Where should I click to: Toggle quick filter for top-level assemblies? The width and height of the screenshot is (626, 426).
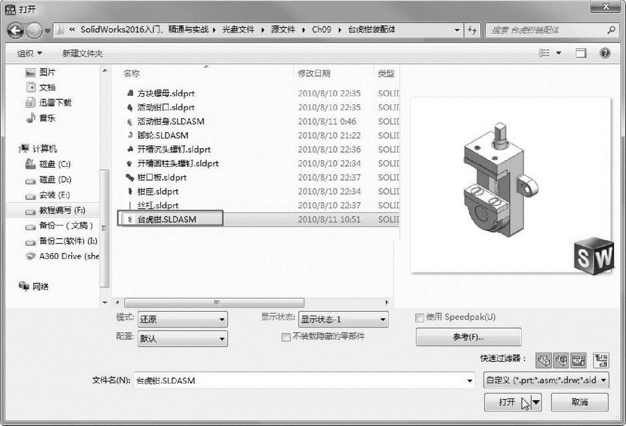tap(601, 360)
